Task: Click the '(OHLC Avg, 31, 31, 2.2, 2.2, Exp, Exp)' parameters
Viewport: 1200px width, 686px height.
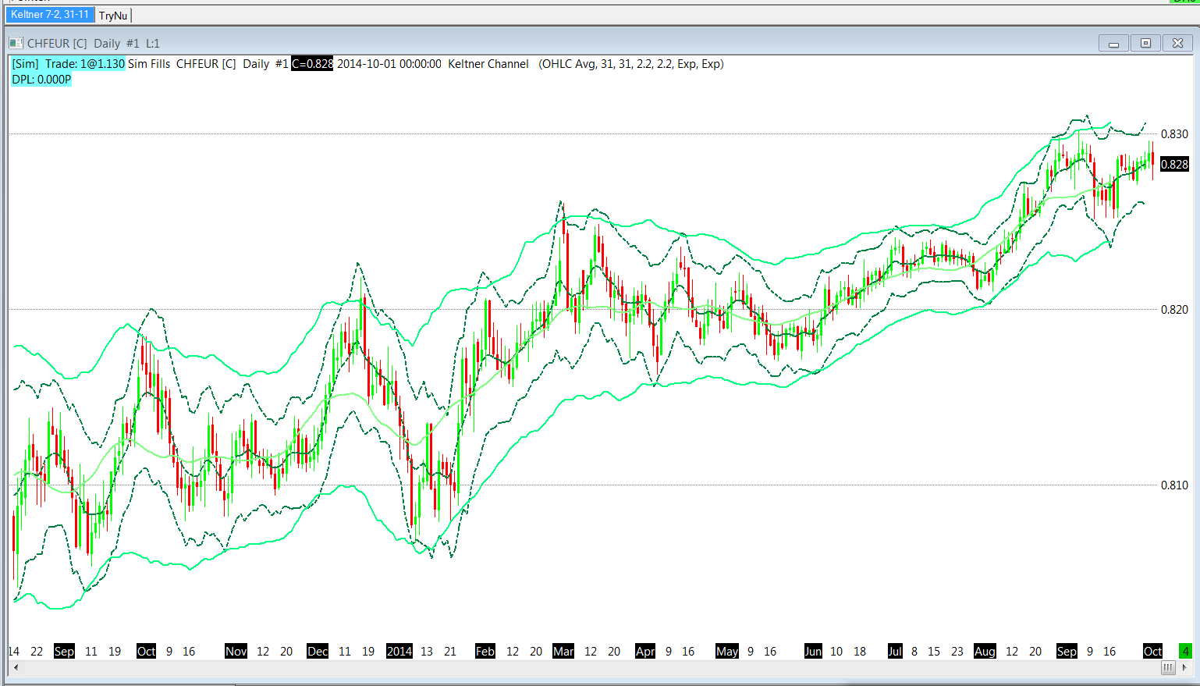Action: coord(631,64)
